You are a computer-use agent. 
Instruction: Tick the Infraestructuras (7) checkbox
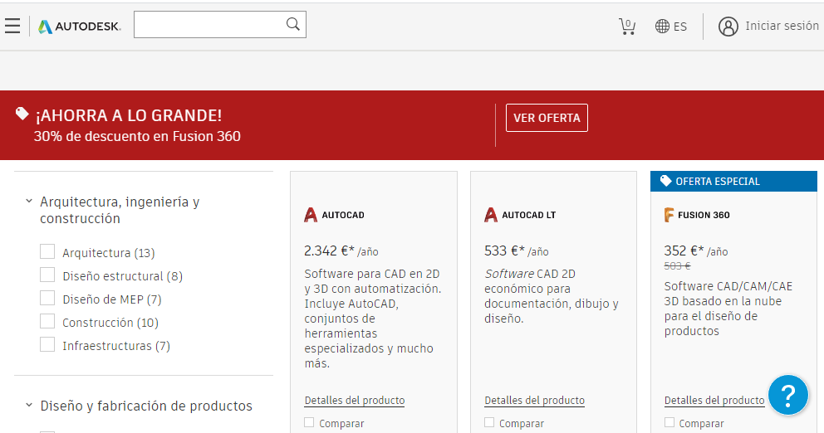pyautogui.click(x=47, y=345)
